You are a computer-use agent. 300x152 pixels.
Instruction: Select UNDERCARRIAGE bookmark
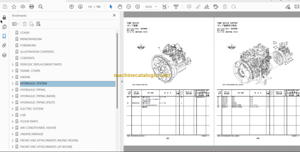(x=32, y=134)
